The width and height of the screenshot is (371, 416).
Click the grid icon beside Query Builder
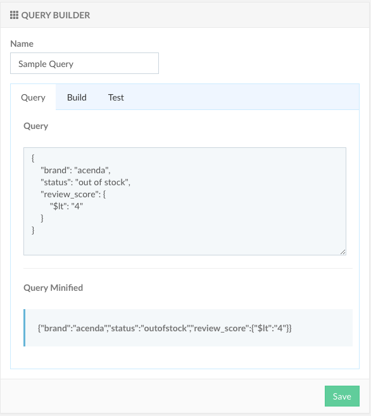pos(14,15)
